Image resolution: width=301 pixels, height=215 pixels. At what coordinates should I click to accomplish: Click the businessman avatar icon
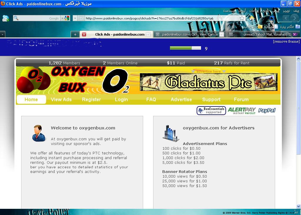(39, 133)
